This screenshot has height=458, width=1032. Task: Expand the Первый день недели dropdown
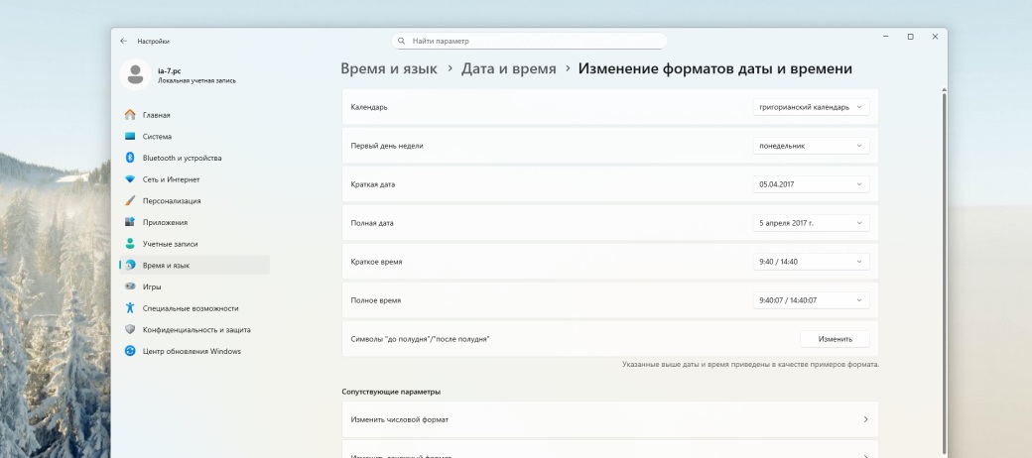[811, 146]
